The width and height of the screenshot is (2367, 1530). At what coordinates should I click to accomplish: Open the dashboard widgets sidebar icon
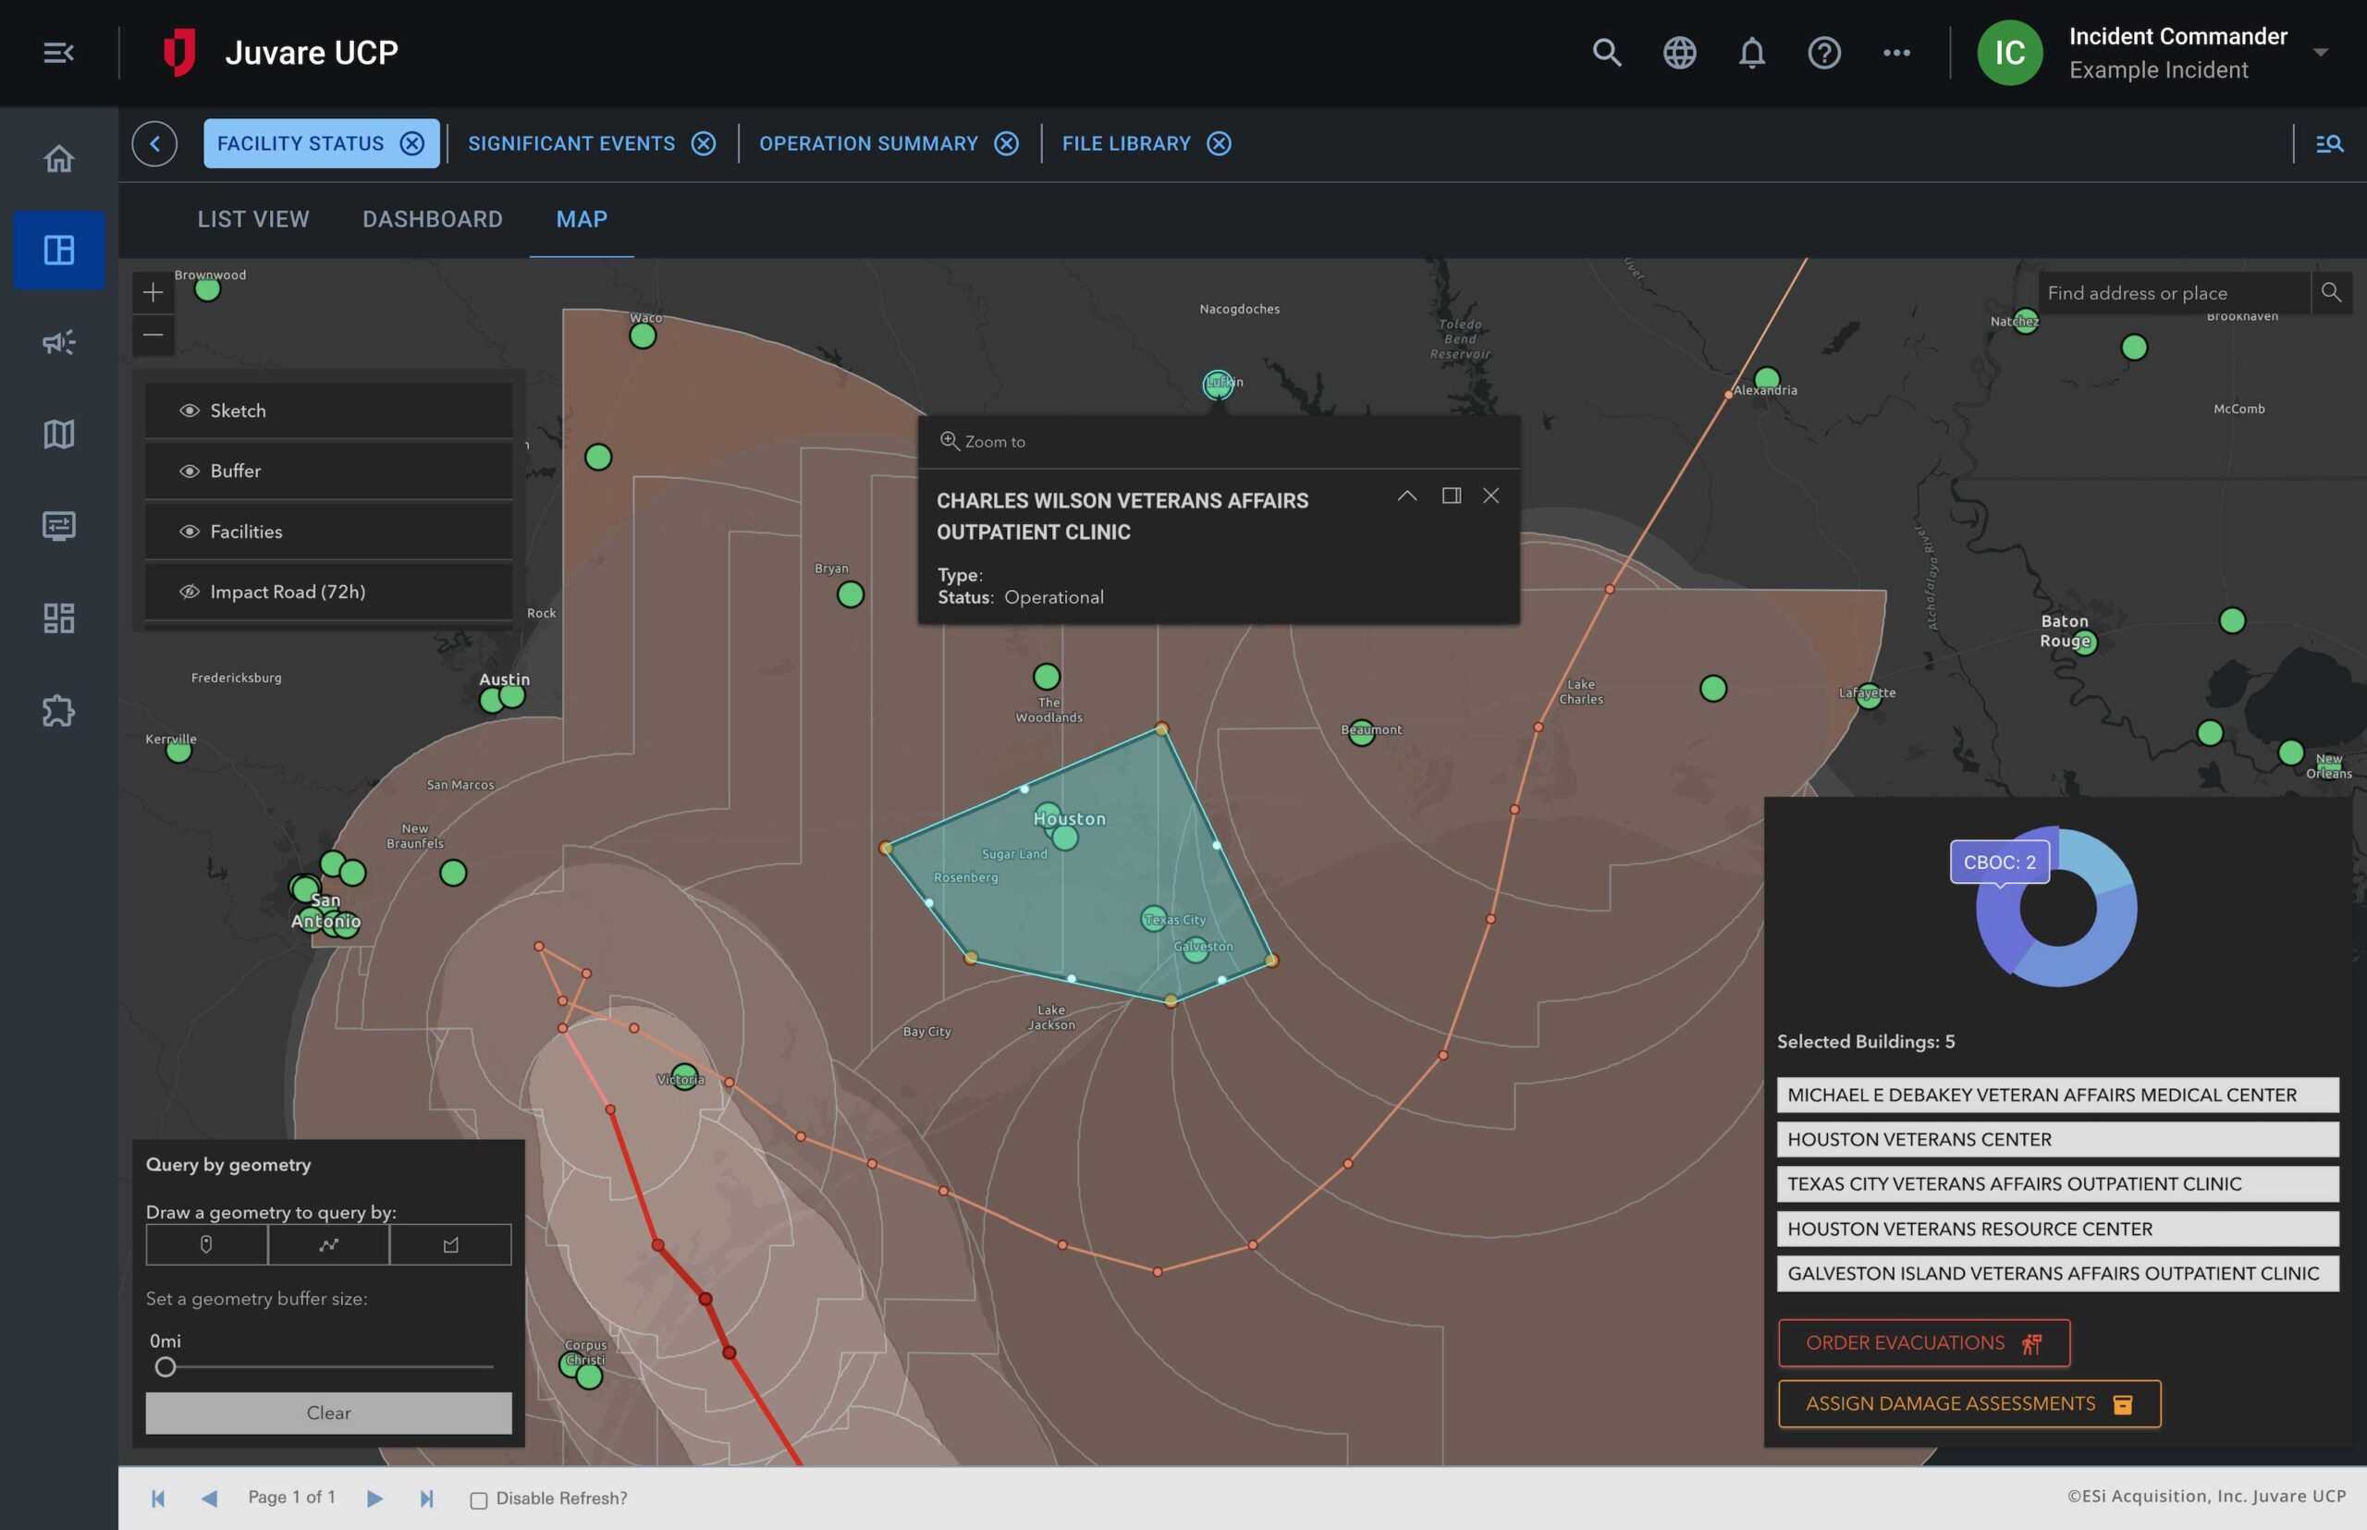[58, 618]
